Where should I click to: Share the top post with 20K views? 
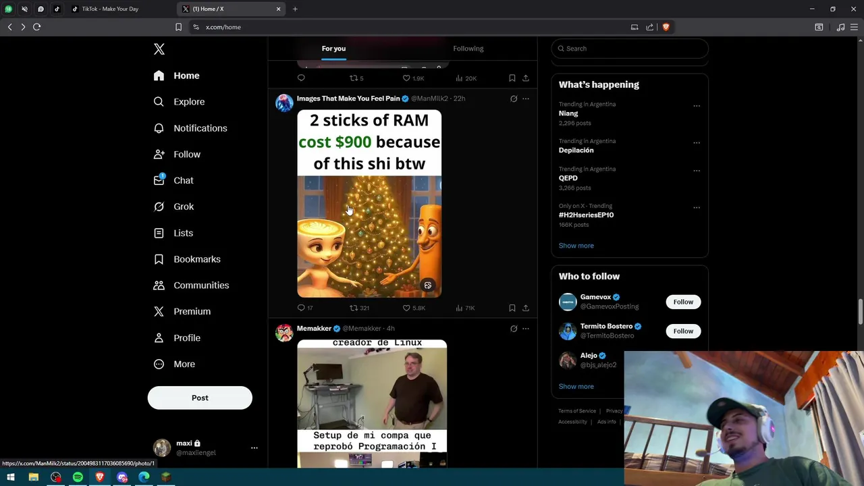coord(526,78)
